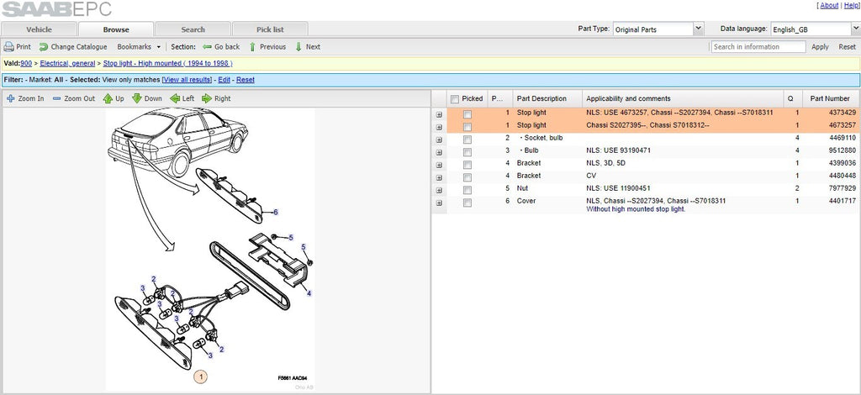Image resolution: width=861 pixels, height=395 pixels.
Task: Open the Bookmarks dropdown
Action: 139,47
